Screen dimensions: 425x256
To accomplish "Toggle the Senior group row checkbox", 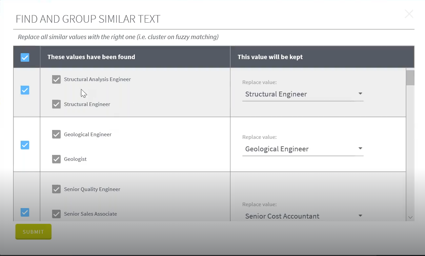I will click(25, 212).
